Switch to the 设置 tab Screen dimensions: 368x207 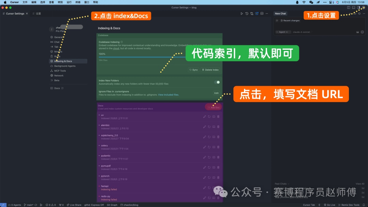[37, 14]
